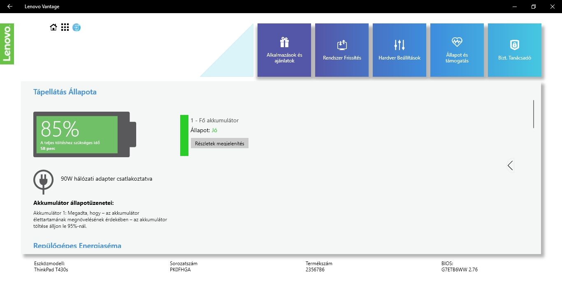Click 'Akkumulátor állapotüzenetei:' heading
This screenshot has height=282, width=562.
[x=73, y=203]
